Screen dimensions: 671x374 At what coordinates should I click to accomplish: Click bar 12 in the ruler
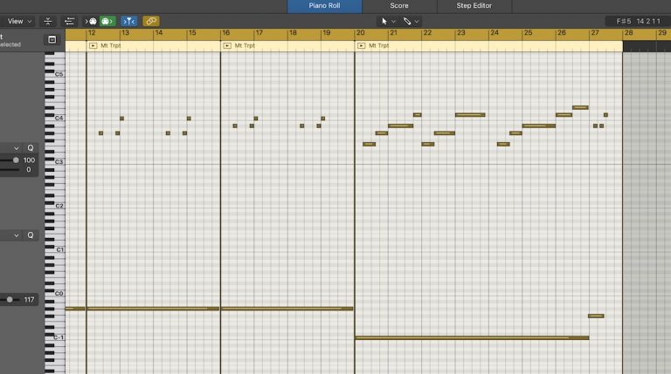coord(92,33)
